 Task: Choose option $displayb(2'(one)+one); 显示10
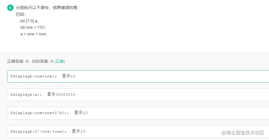(x=138, y=131)
